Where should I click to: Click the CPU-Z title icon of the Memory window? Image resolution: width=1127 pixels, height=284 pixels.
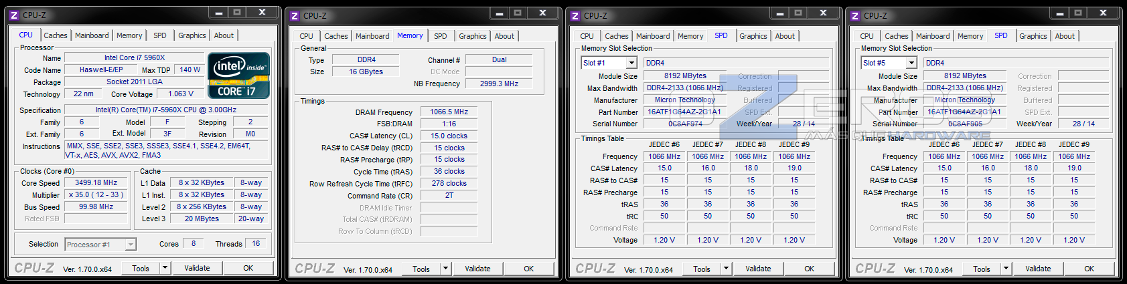point(295,15)
